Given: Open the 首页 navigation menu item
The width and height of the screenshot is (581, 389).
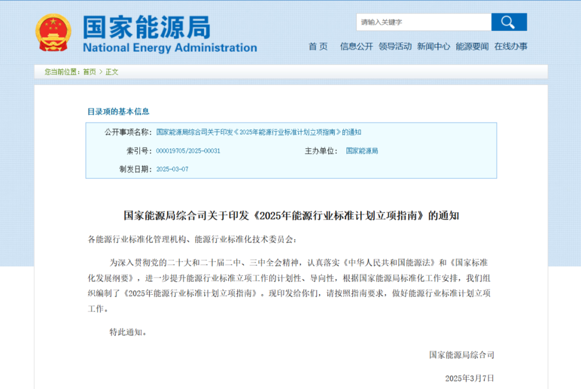Looking at the screenshot, I should (x=318, y=46).
